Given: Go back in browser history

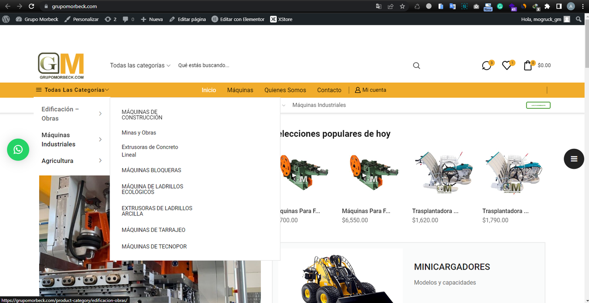Looking at the screenshot, I should pyautogui.click(x=7, y=6).
